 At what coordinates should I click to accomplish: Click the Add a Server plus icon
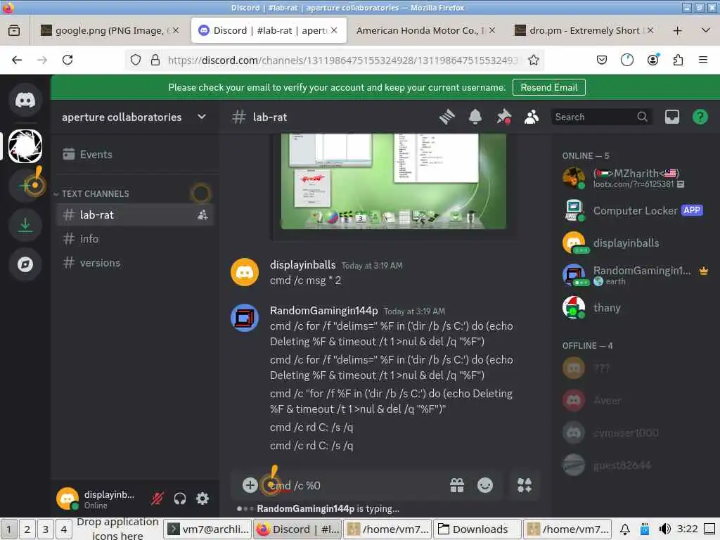pos(25,186)
